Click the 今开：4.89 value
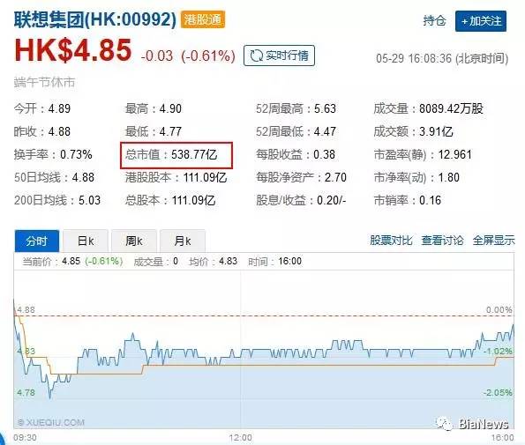 point(42,108)
